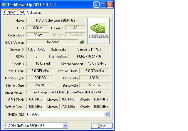Click the Disabled SLI combo box text

click(x=33, y=114)
